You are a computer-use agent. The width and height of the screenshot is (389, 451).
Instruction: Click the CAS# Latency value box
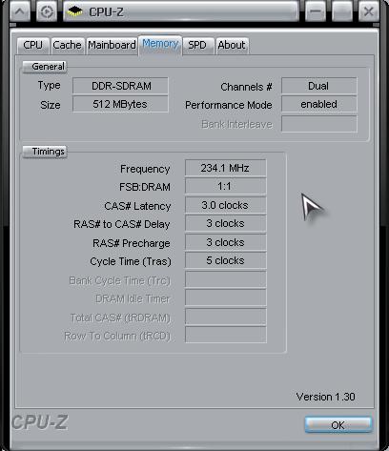(225, 205)
